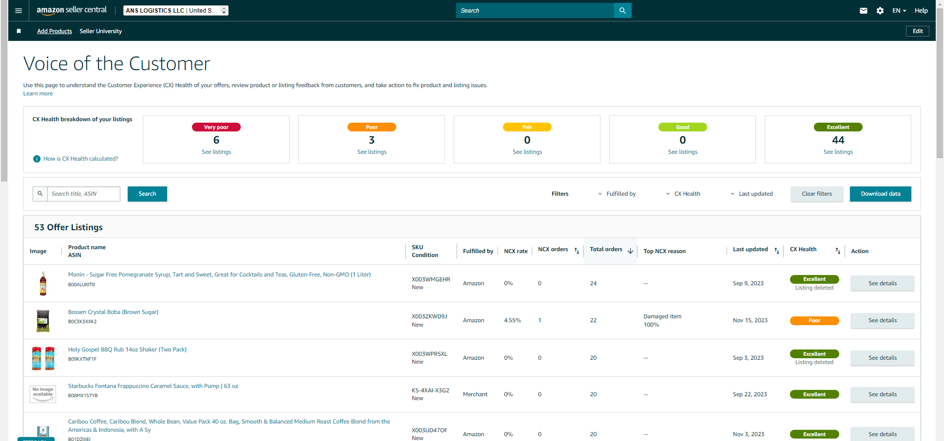See listings under Very poor
This screenshot has width=944, height=441.
pos(216,152)
